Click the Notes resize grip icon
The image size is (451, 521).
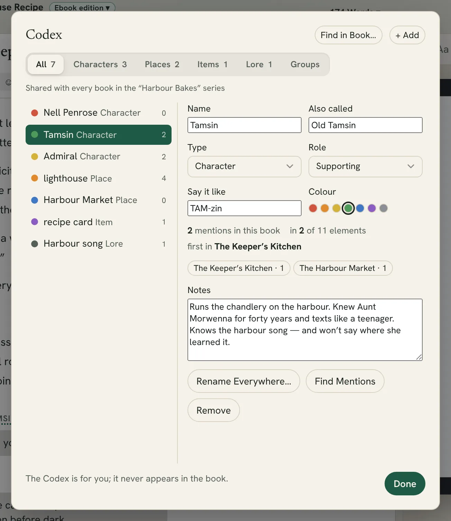(419, 357)
